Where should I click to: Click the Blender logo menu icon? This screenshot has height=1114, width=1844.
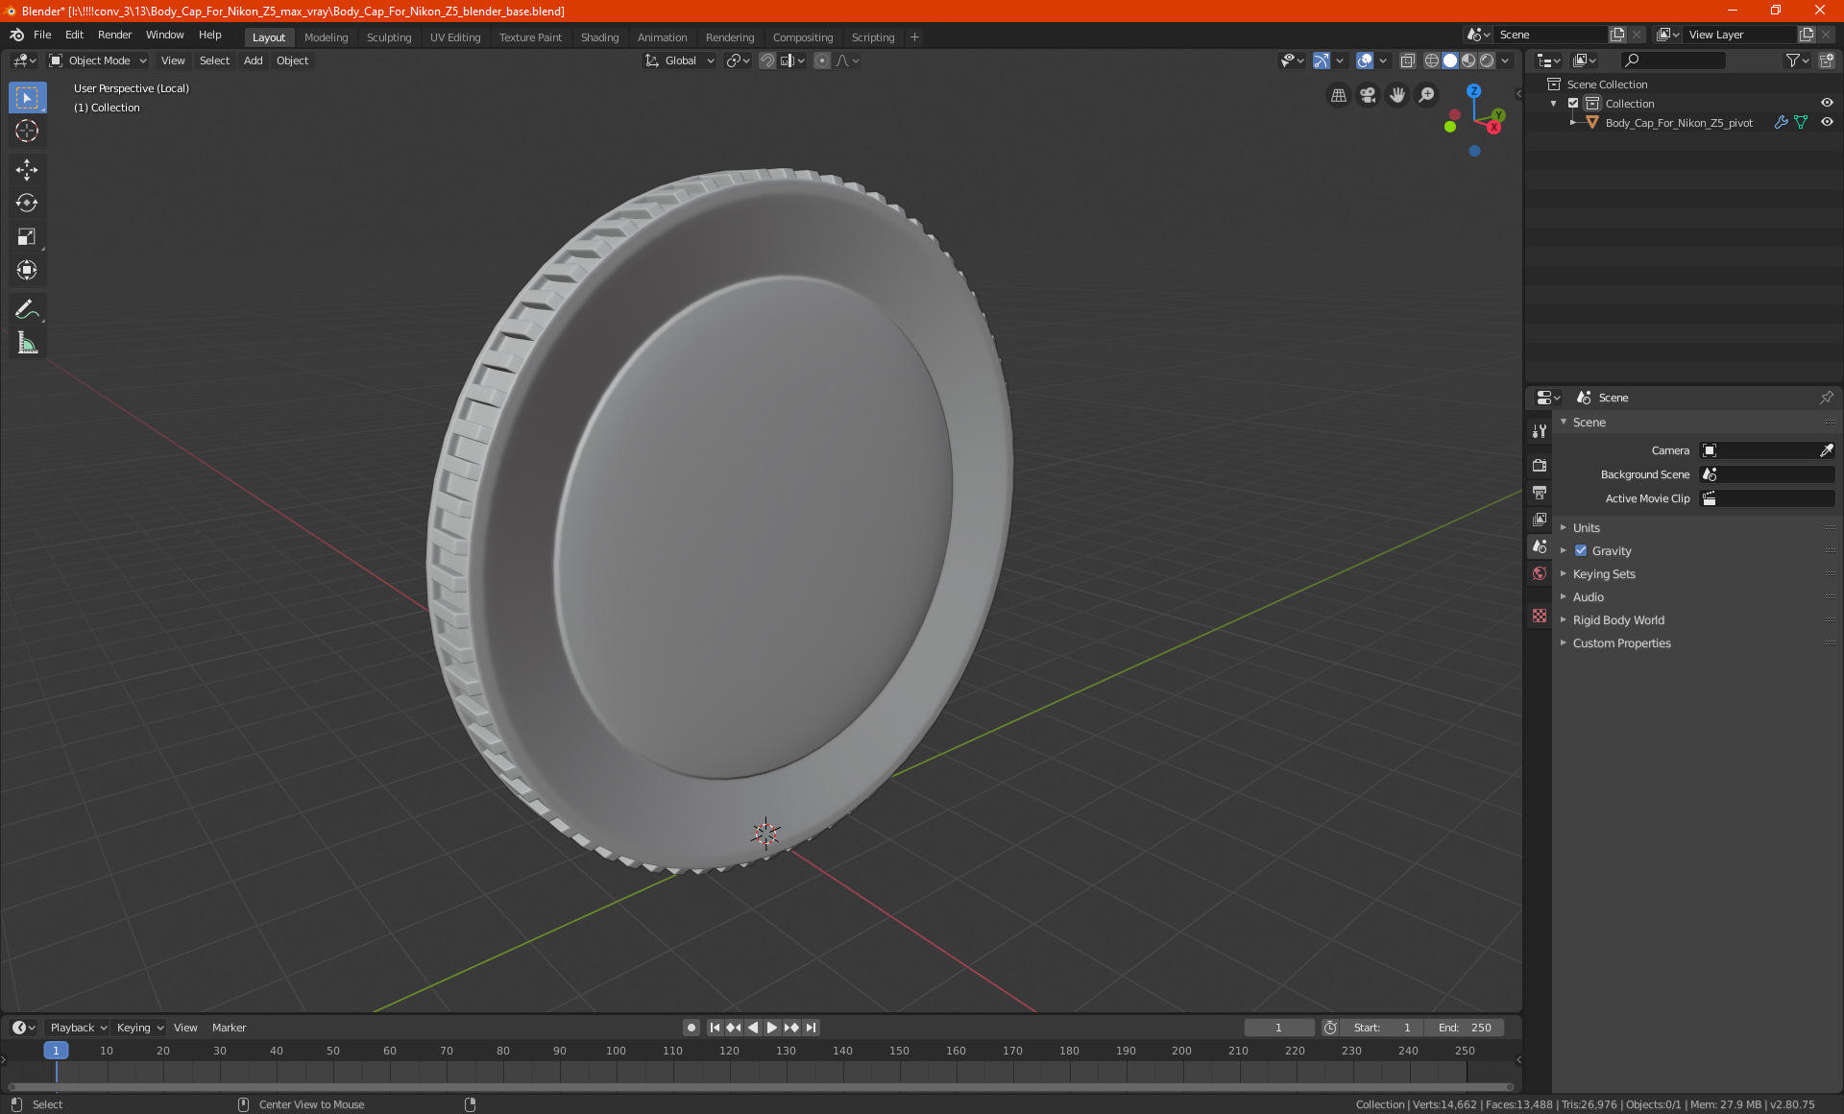tap(16, 35)
